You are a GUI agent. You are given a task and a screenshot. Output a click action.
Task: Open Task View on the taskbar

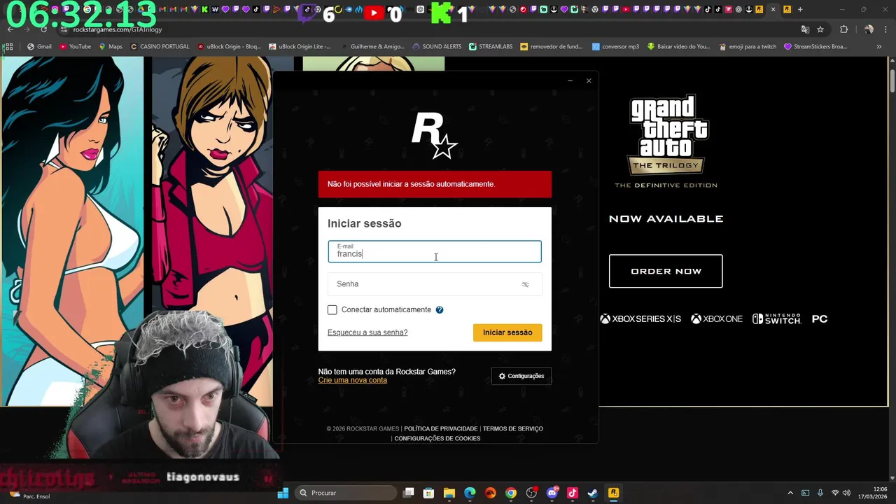coord(409,493)
